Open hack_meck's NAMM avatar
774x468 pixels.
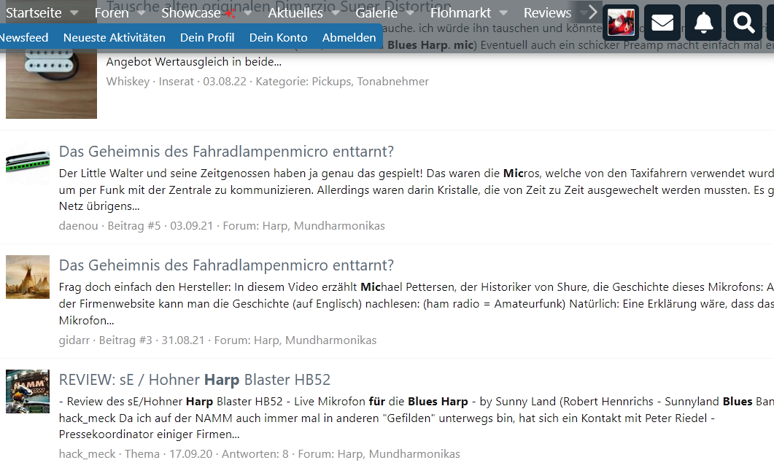click(x=28, y=391)
